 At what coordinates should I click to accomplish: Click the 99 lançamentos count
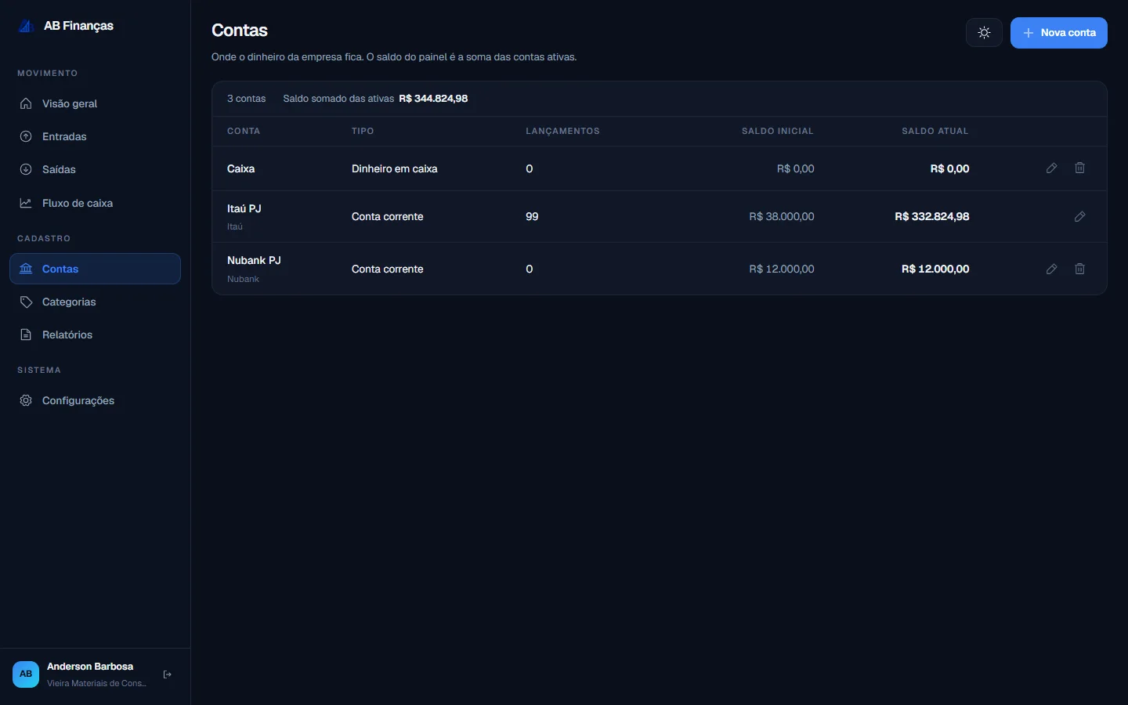[532, 216]
